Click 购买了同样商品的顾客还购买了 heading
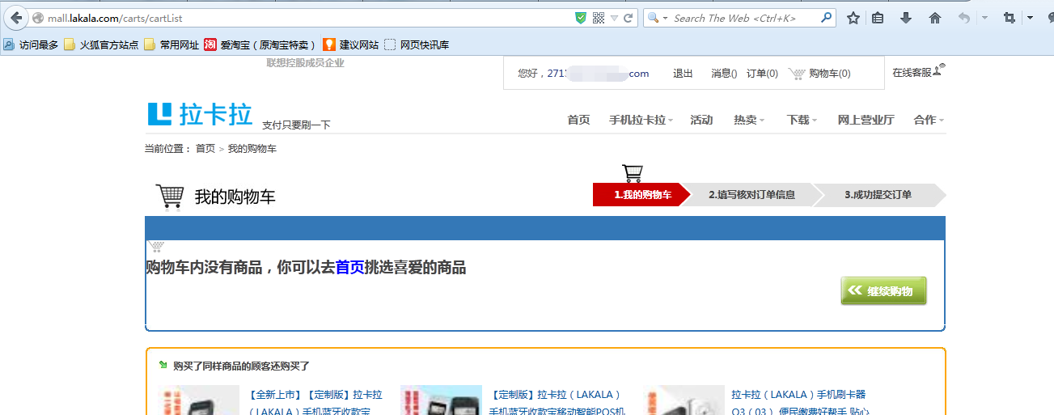1054x415 pixels. pyautogui.click(x=241, y=366)
